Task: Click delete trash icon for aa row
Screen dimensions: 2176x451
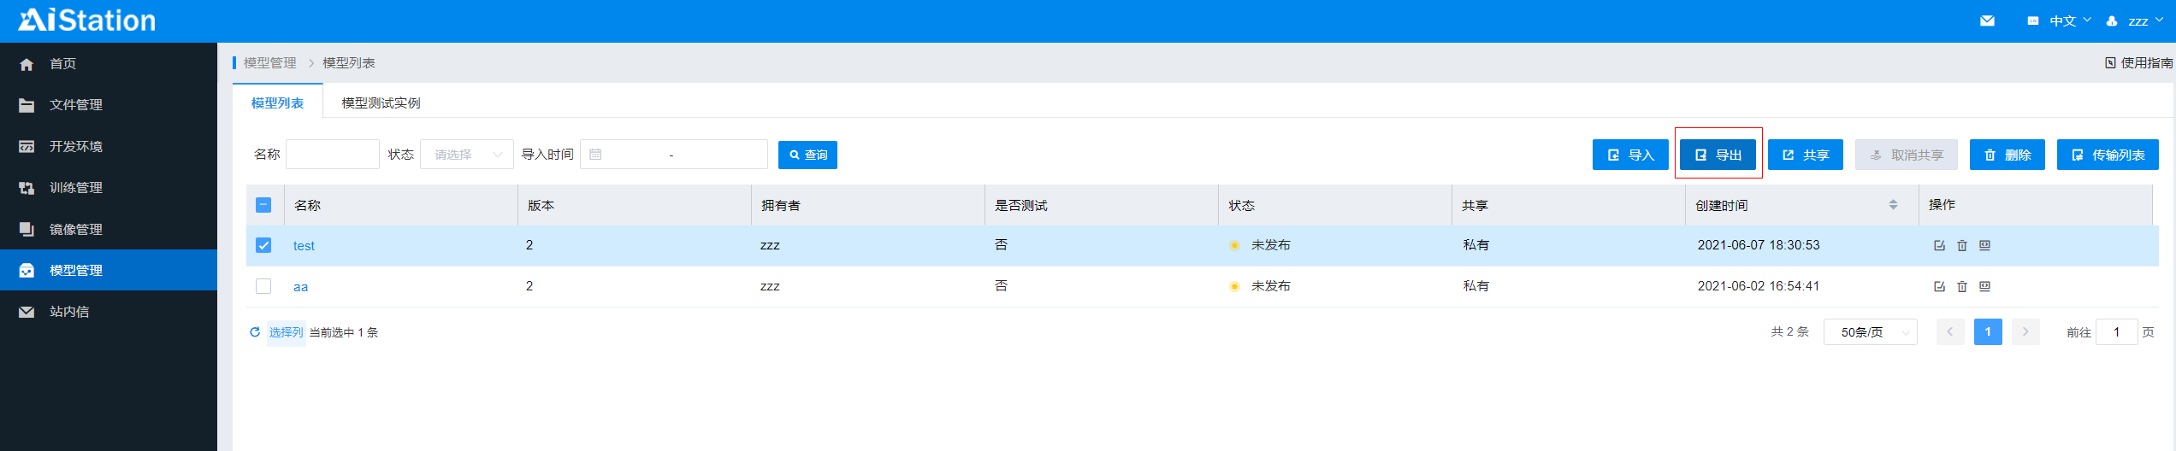Action: pos(1962,287)
